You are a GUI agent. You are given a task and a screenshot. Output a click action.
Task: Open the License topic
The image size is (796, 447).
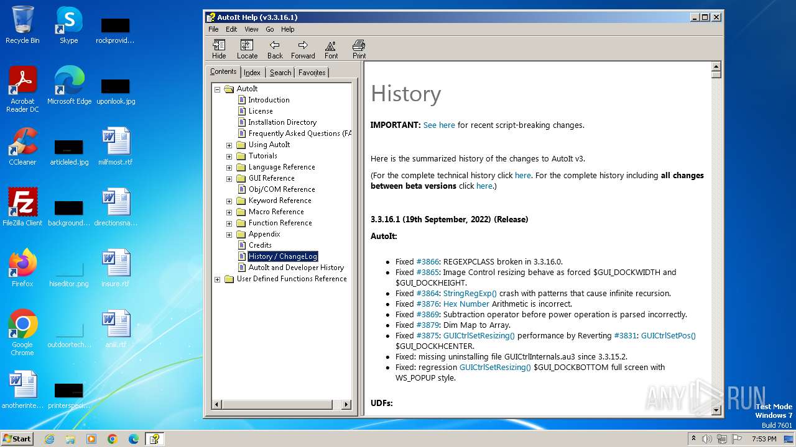coord(261,111)
